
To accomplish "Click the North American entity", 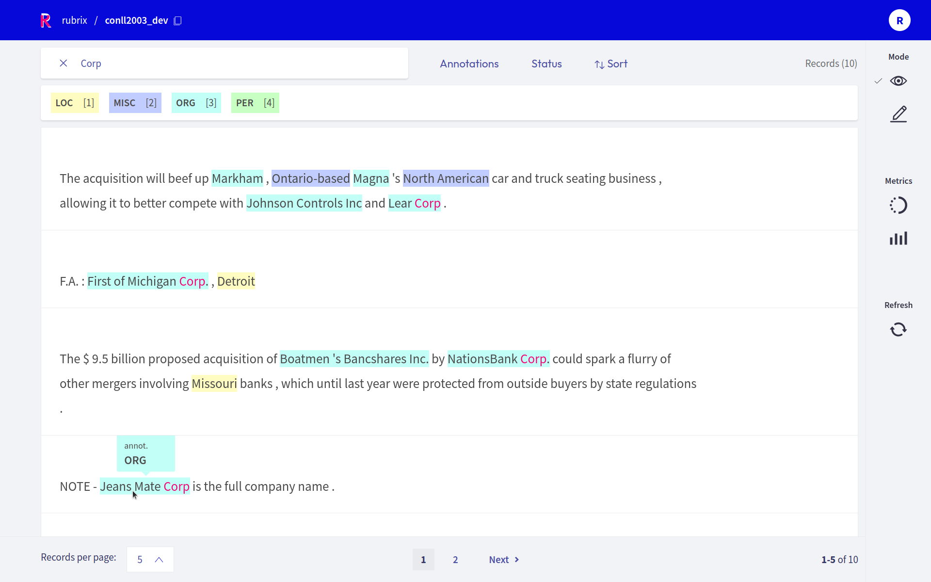I will coord(446,178).
